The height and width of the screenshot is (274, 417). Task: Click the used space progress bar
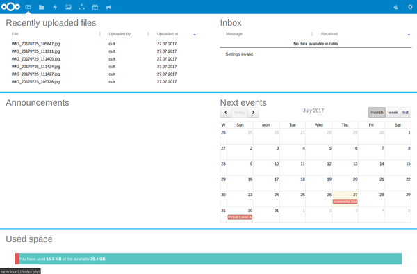[208, 259]
